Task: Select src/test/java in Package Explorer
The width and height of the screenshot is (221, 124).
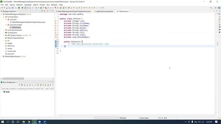Action: coord(12,33)
